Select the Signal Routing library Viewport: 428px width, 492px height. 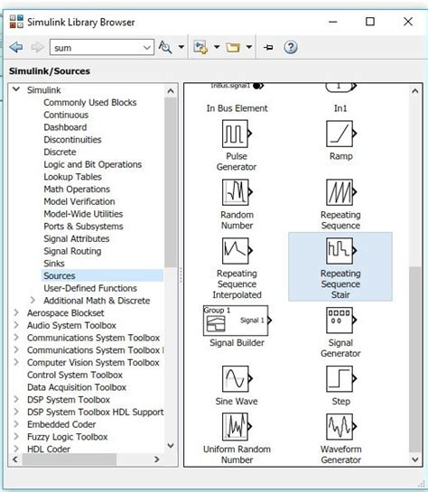click(72, 251)
